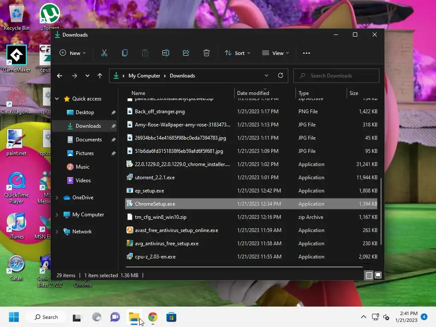Select Downloads in sidebar
Image resolution: width=436 pixels, height=327 pixels.
[x=85, y=126]
